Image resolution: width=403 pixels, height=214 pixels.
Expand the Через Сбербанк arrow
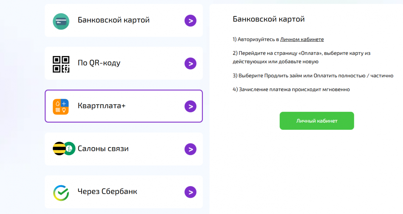190,192
